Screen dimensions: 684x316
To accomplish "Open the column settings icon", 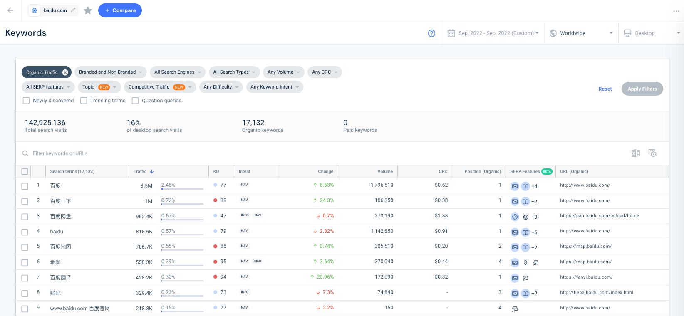I will (x=652, y=153).
